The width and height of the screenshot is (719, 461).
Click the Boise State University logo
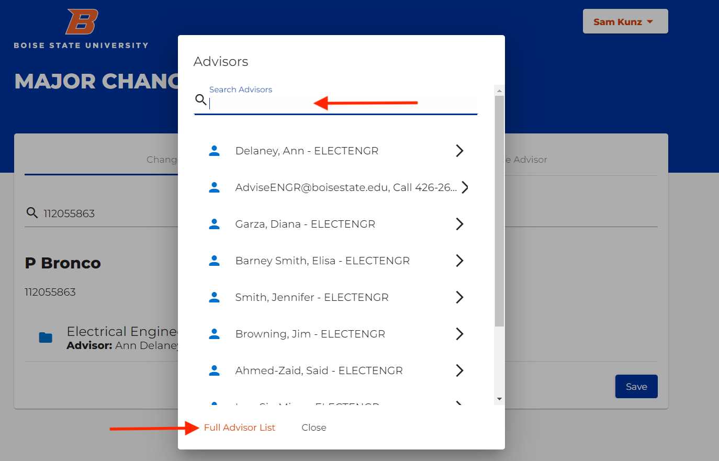[x=81, y=29]
